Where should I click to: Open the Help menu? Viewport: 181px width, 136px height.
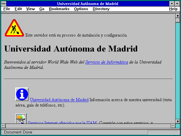tap(173, 9)
